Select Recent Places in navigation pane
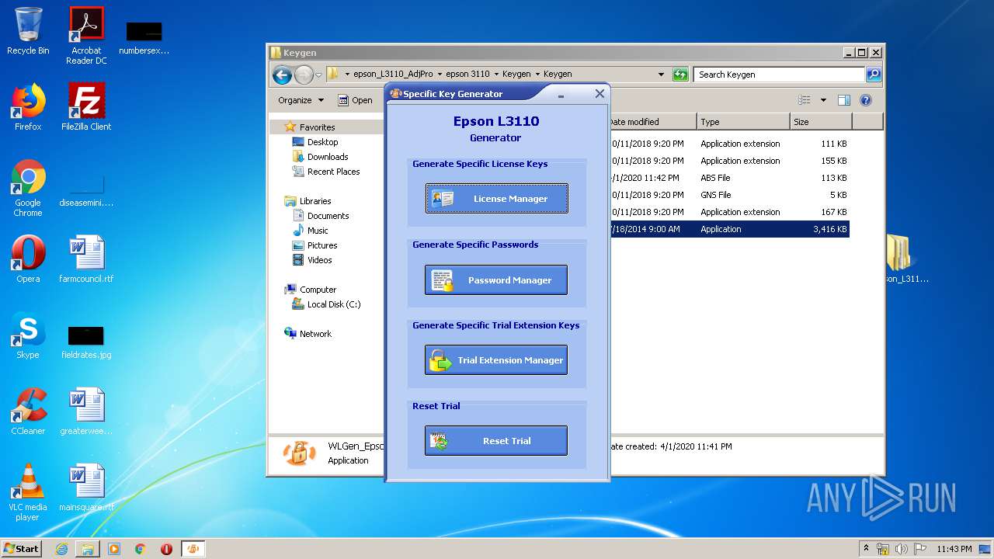 tap(333, 172)
